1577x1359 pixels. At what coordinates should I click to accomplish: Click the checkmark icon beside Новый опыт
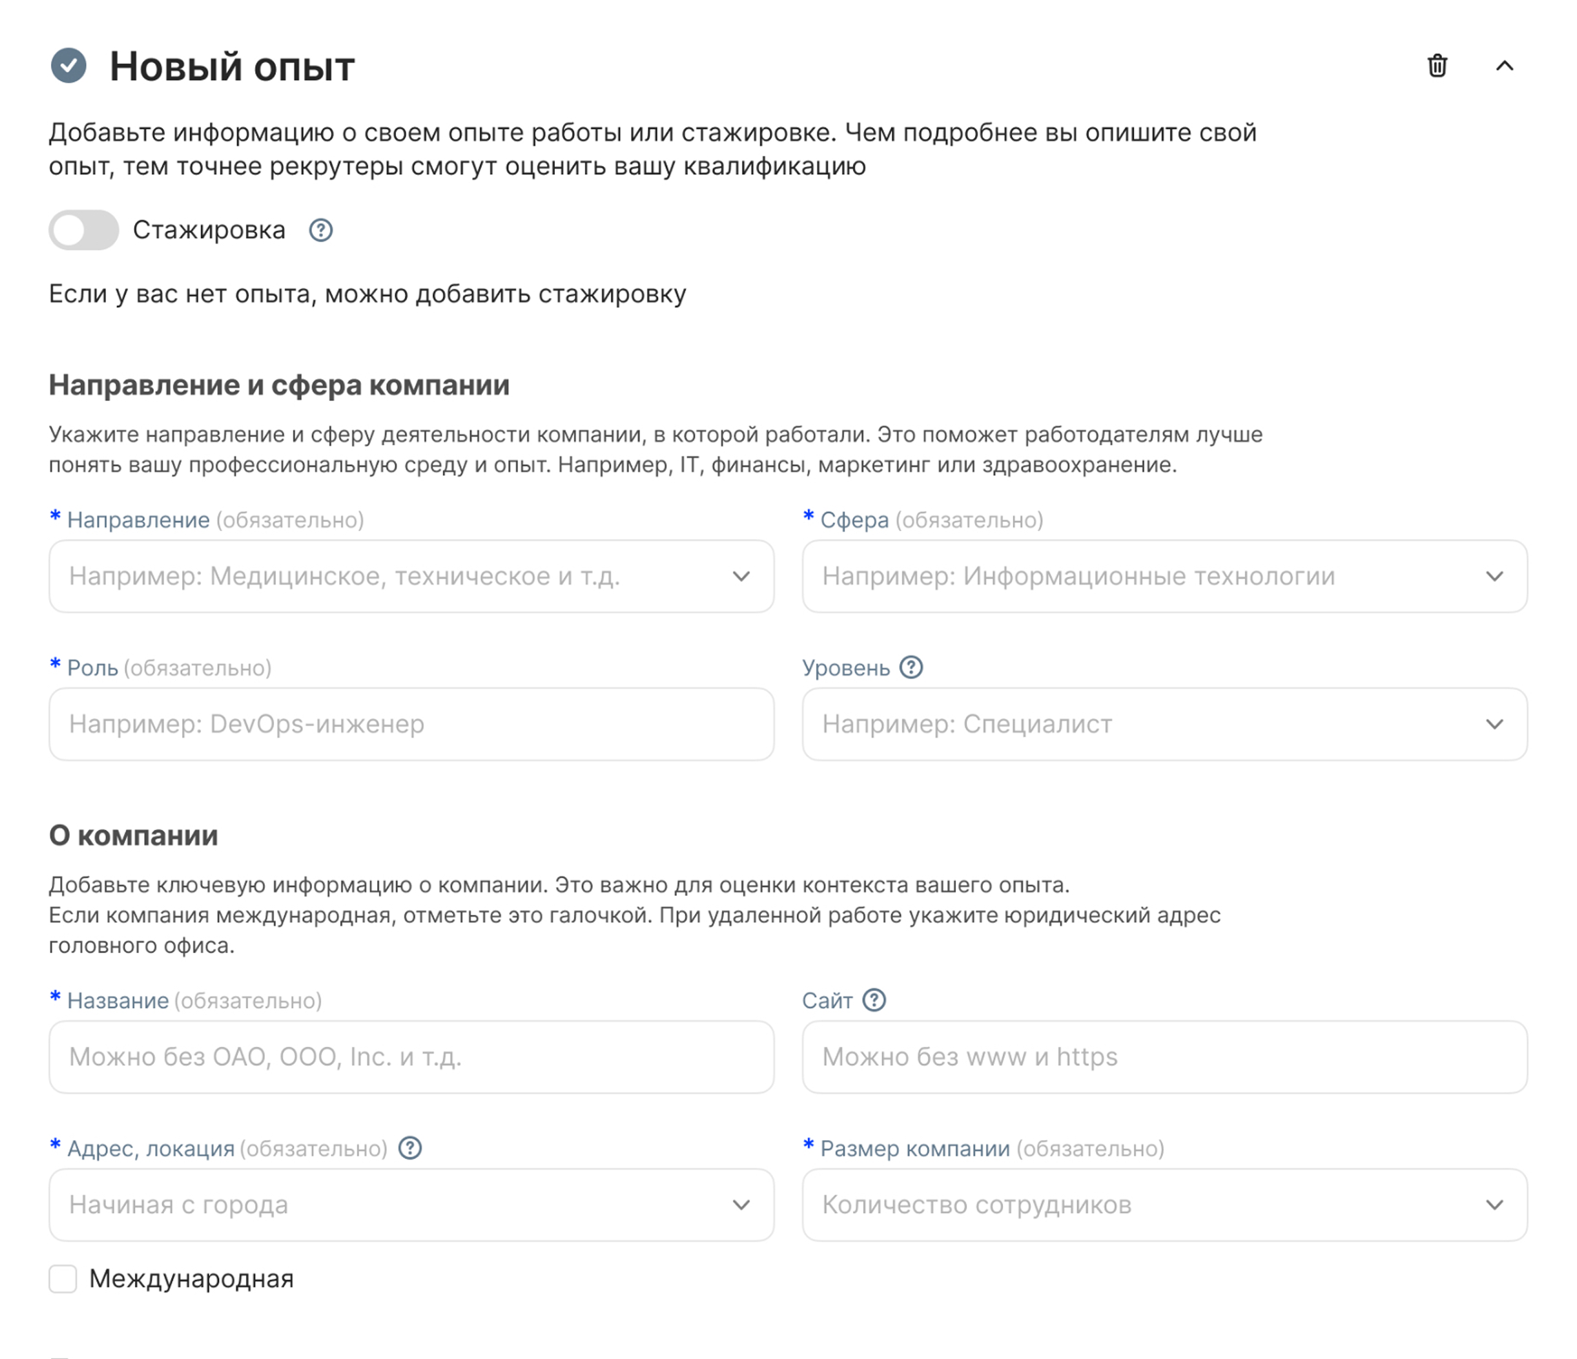point(69,66)
